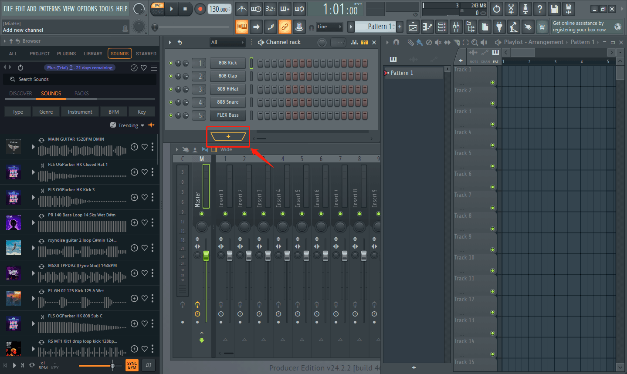Screen dimensions: 627x374
Task: Toggle the metronome icon in the transport bar
Action: tap(242, 9)
